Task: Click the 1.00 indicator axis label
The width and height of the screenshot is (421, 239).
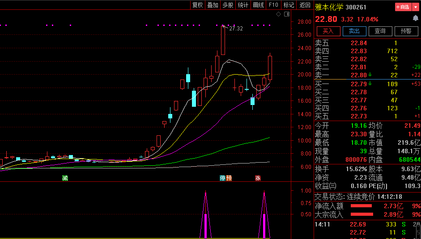Action: point(306,191)
